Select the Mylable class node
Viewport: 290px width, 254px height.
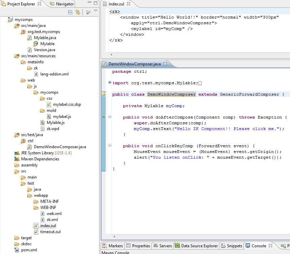pos(47,44)
